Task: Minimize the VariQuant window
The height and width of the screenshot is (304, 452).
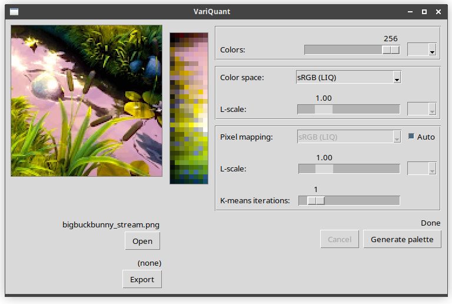Action: coord(410,12)
